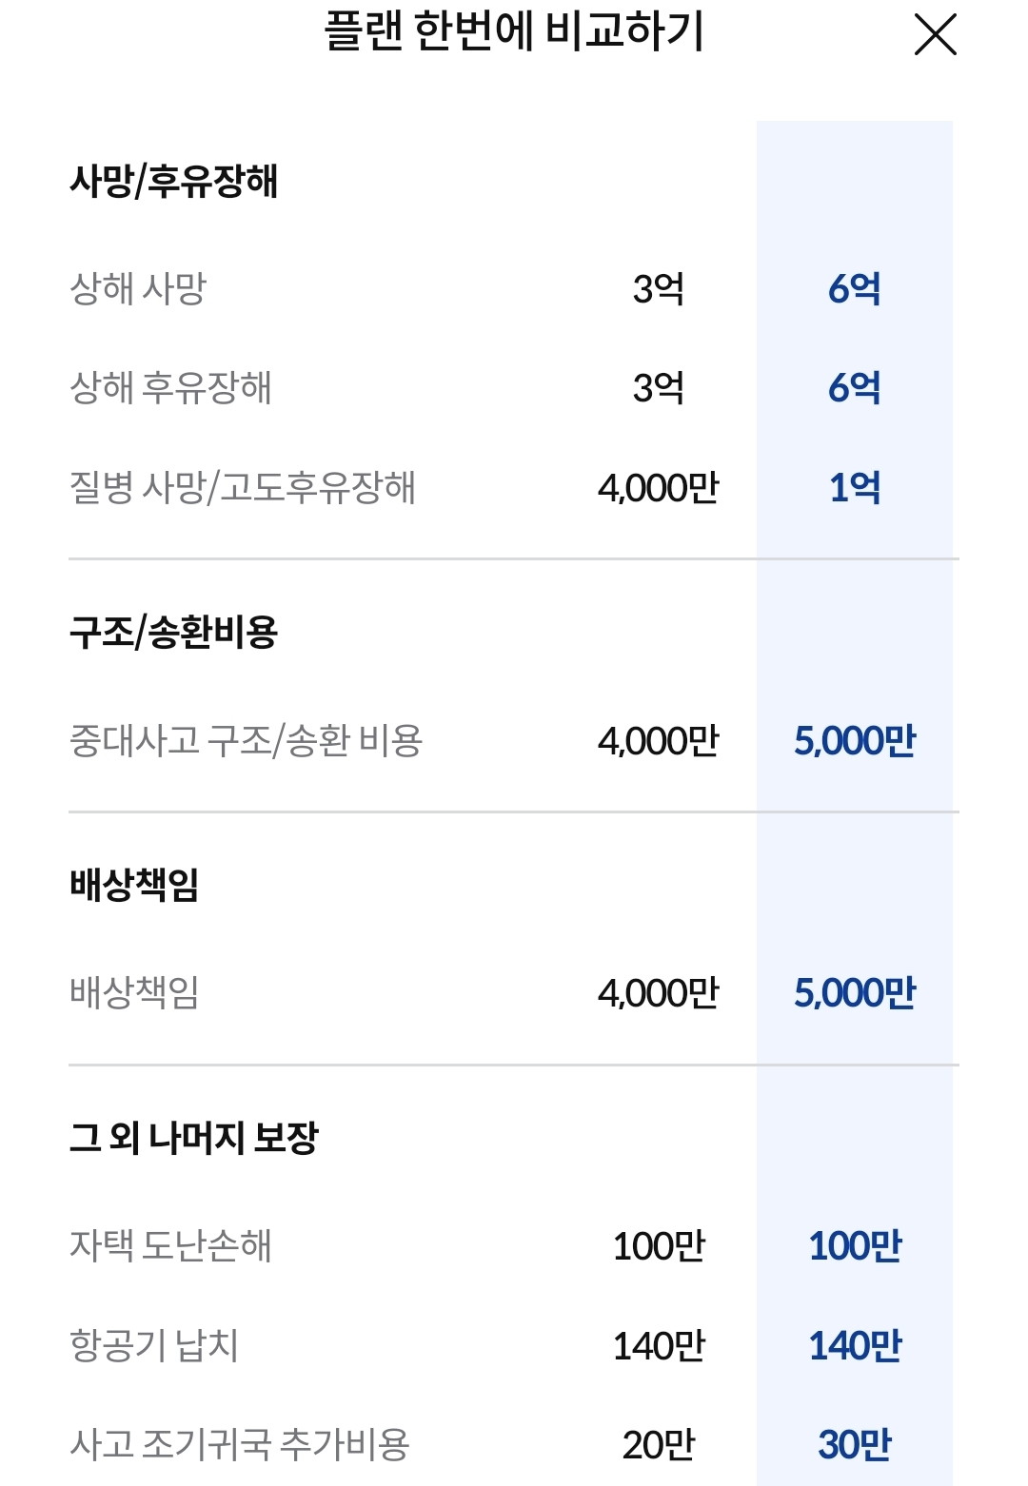Select the 항공기 납치 label
The width and height of the screenshot is (1028, 1486).
tap(154, 1345)
